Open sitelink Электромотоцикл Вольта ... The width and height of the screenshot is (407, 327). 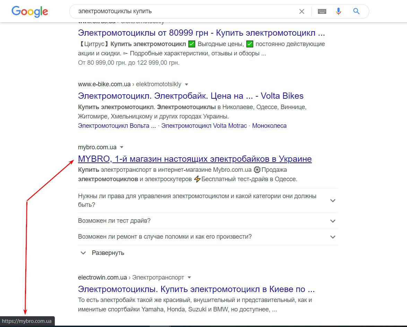117,126
